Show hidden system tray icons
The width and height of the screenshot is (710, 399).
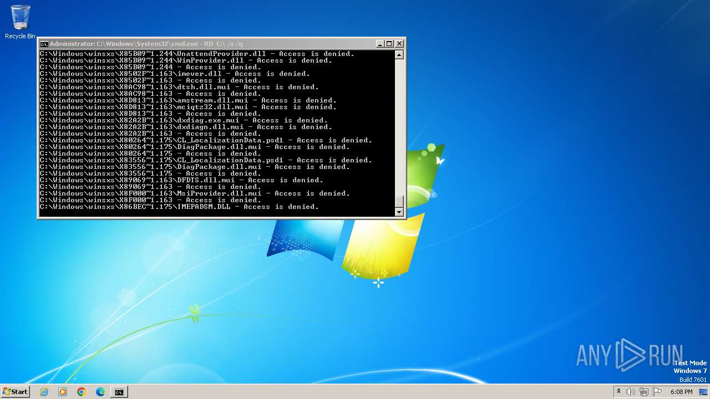pyautogui.click(x=618, y=392)
